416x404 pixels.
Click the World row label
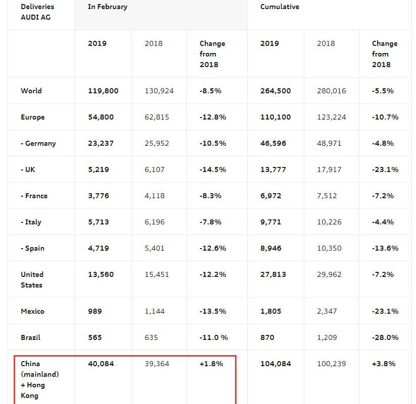tap(31, 91)
